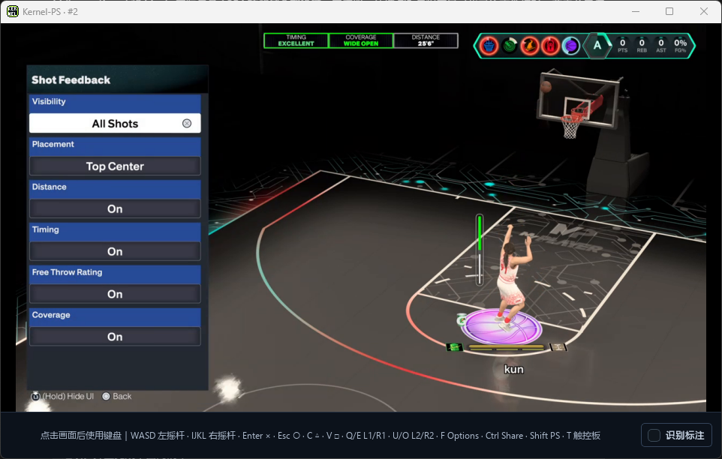Viewport: 722px width, 459px height.
Task: Click the Back label
Action: tap(122, 396)
